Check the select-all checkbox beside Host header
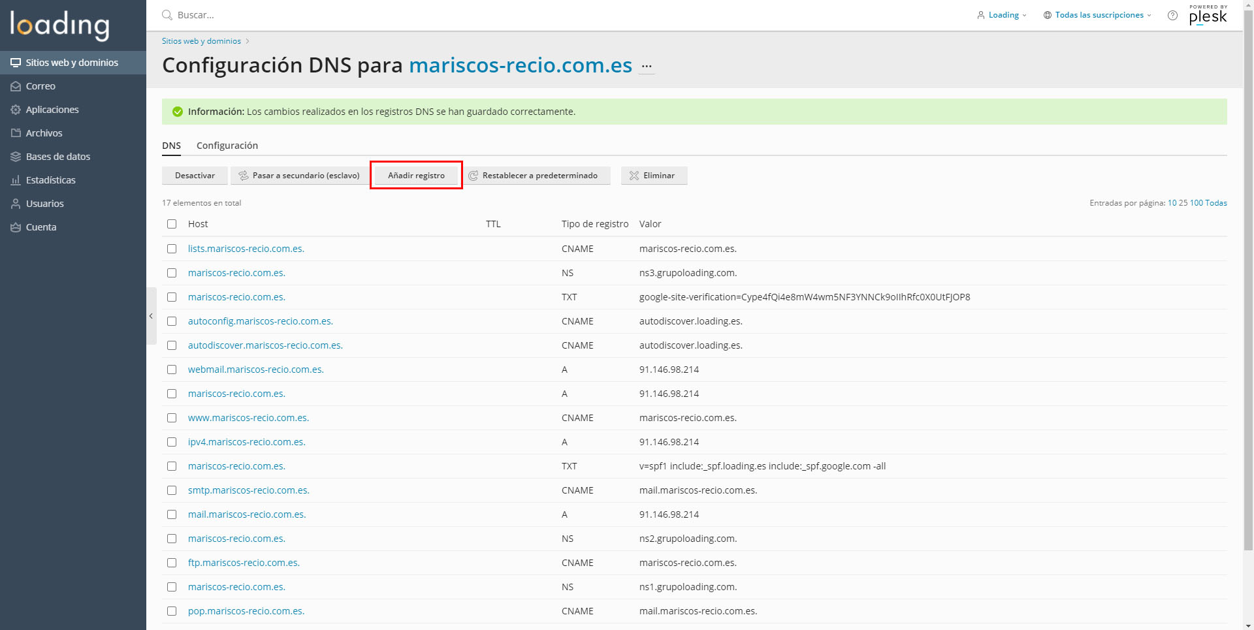 click(172, 224)
